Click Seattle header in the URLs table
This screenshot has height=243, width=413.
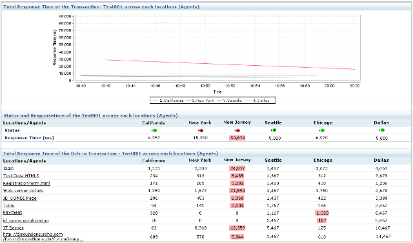coord(273,160)
